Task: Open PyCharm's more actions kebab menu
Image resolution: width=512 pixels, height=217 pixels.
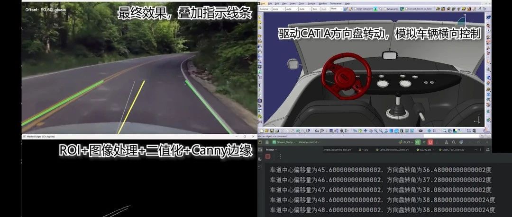Action: 436,142
